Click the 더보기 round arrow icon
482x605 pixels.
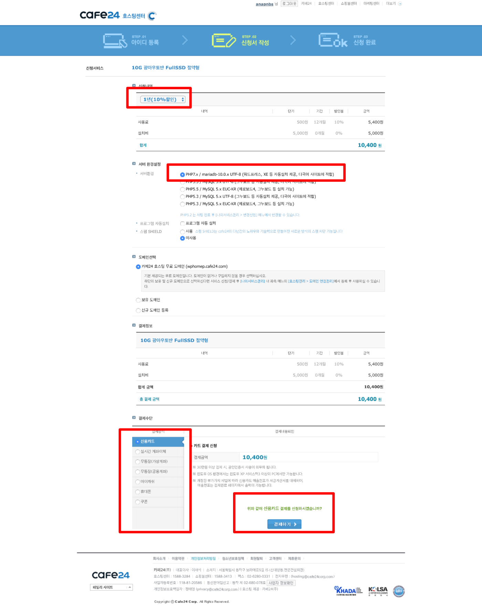tap(400, 4)
